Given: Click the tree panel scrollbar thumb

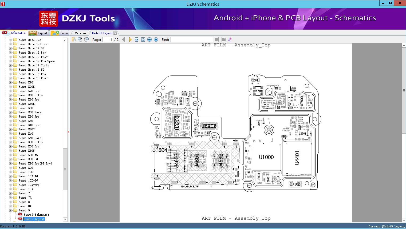Looking at the screenshot, I should 65,169.
